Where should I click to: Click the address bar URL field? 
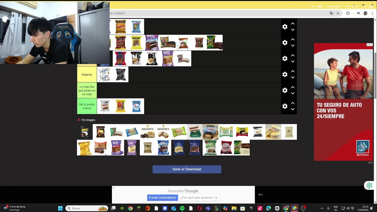218,13
